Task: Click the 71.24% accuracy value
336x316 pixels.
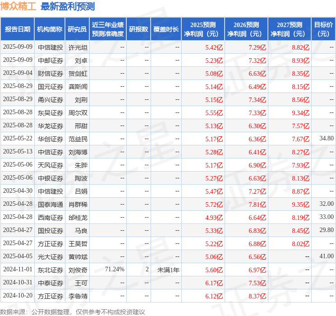Action: tap(115, 269)
